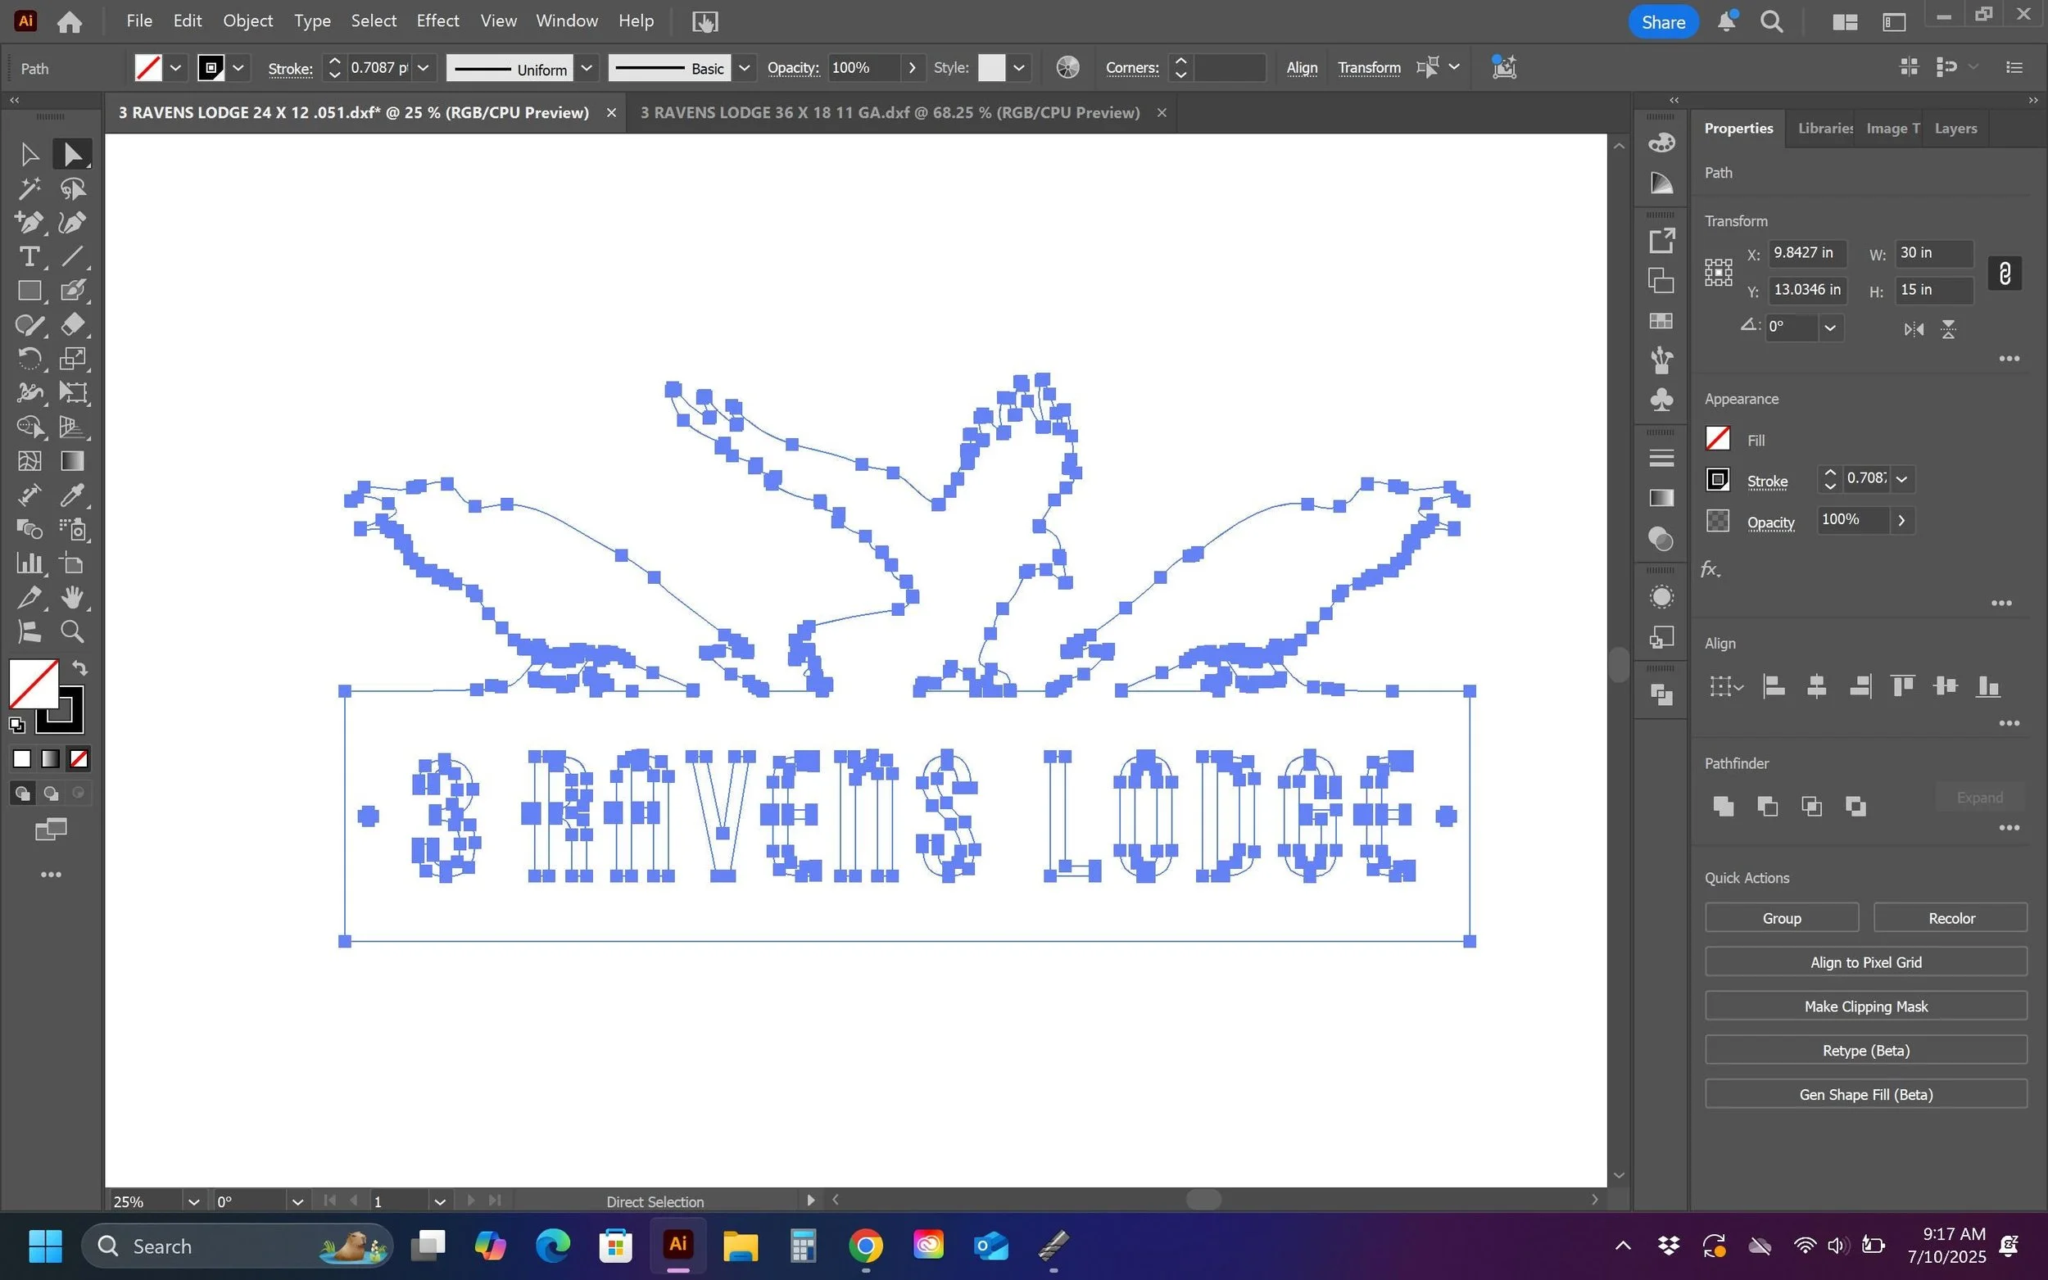Expand the stroke weight dropdown
Screen dimensions: 2048x1280
pyautogui.click(x=424, y=68)
